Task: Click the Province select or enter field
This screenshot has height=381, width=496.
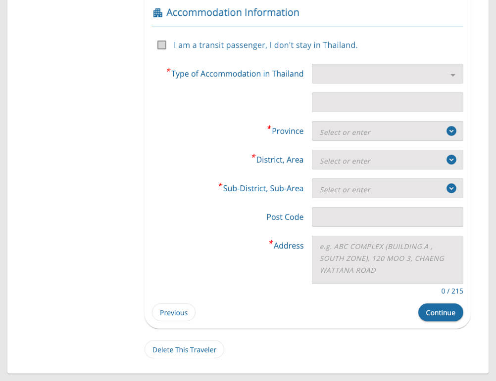Action: [x=387, y=131]
